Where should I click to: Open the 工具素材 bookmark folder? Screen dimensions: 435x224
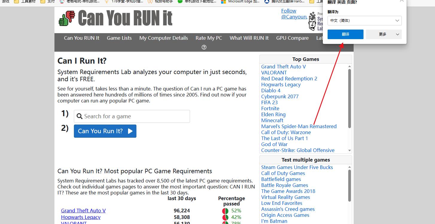25,1
